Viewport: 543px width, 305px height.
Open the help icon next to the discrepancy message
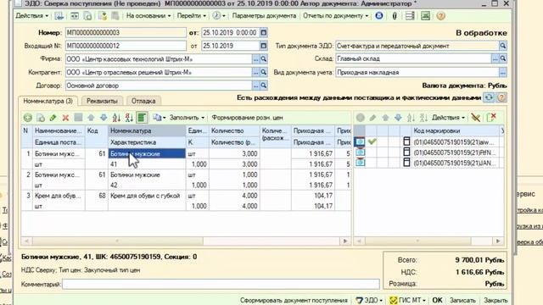[x=501, y=98]
